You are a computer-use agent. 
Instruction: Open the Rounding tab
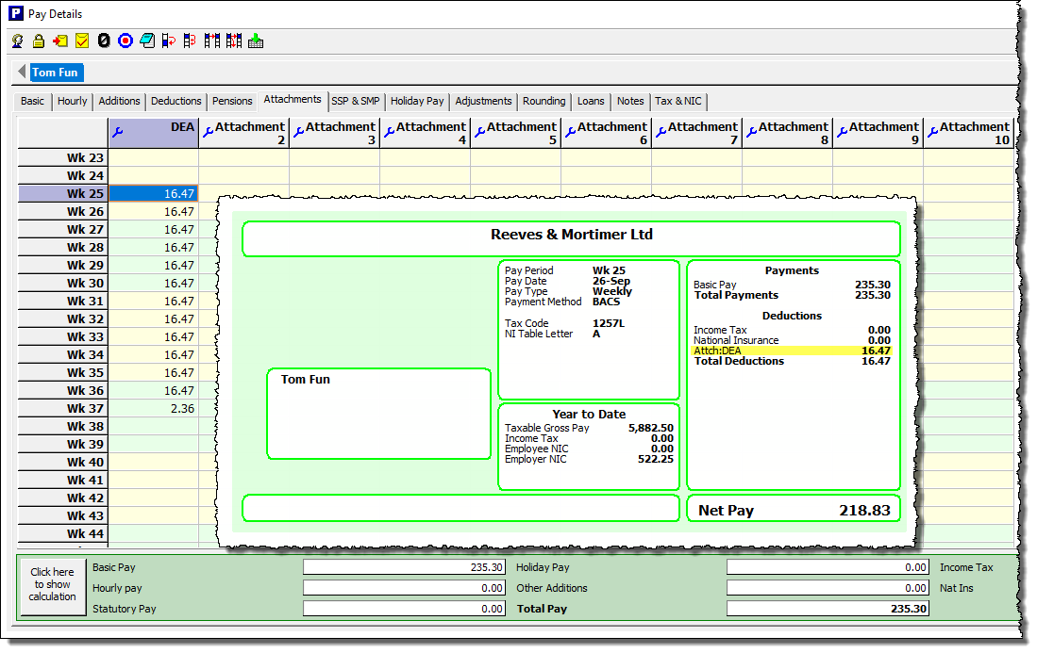[x=544, y=101]
